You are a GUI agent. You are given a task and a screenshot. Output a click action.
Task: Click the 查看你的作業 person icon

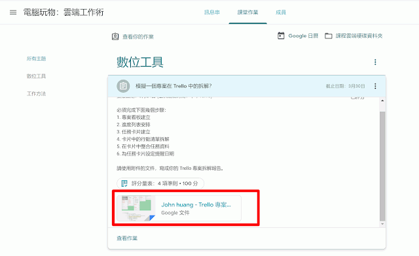(x=115, y=37)
